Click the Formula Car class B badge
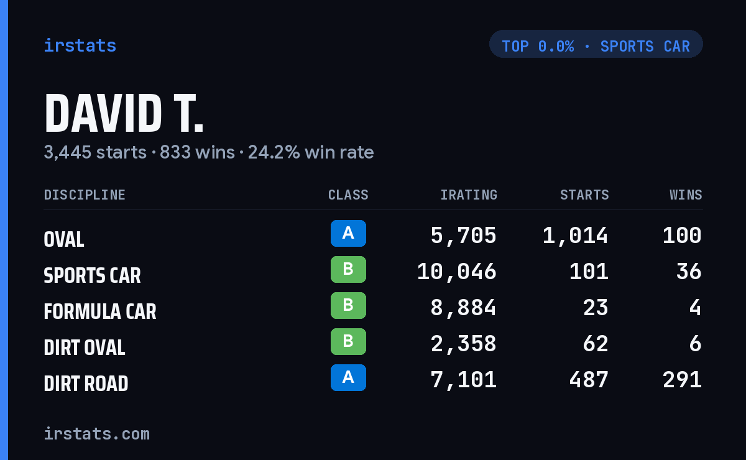The height and width of the screenshot is (460, 746). click(x=348, y=305)
